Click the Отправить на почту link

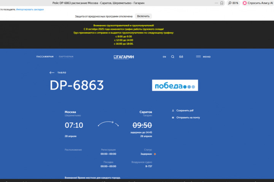point(188,118)
